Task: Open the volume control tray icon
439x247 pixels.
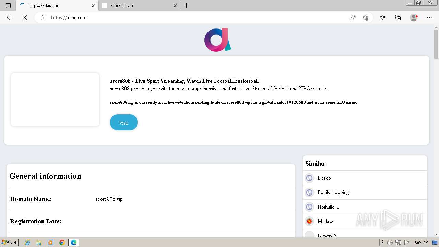Action: coord(390,243)
